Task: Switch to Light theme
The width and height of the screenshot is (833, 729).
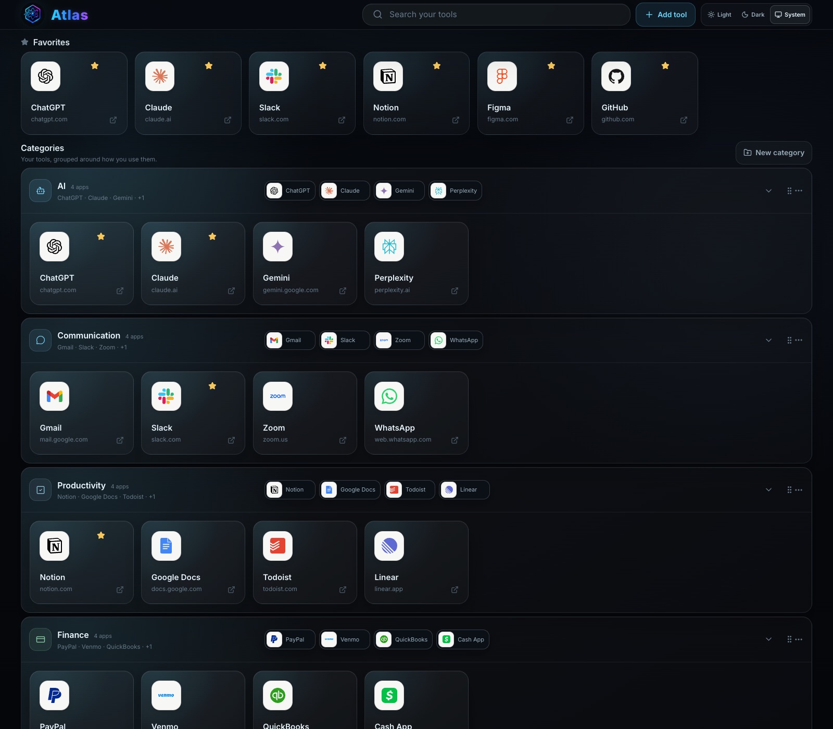Action: coord(720,15)
